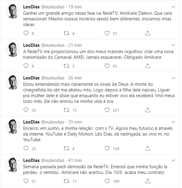The height and width of the screenshot is (188, 182).
Task: Reply to the RedeTV resignation tweet
Action: point(25,181)
